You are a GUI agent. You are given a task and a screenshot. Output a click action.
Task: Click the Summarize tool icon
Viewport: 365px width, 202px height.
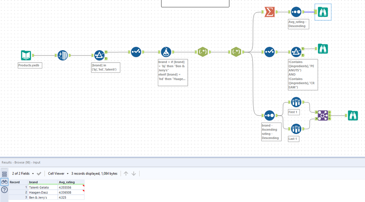click(269, 12)
